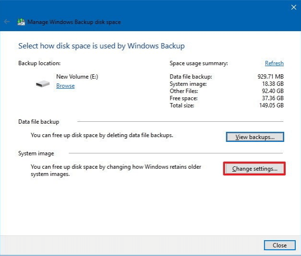Click the Space usage summary label
This screenshot has height=256, width=301.
(x=199, y=63)
